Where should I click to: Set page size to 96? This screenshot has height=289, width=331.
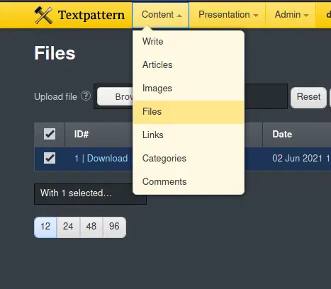114,227
